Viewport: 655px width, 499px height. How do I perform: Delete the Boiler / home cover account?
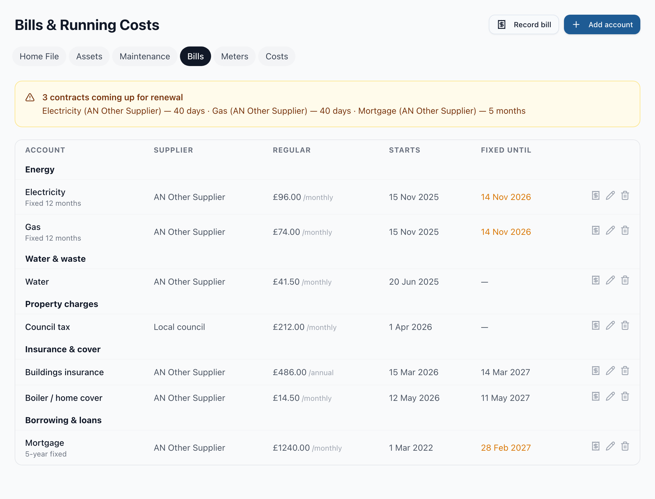coord(625,397)
